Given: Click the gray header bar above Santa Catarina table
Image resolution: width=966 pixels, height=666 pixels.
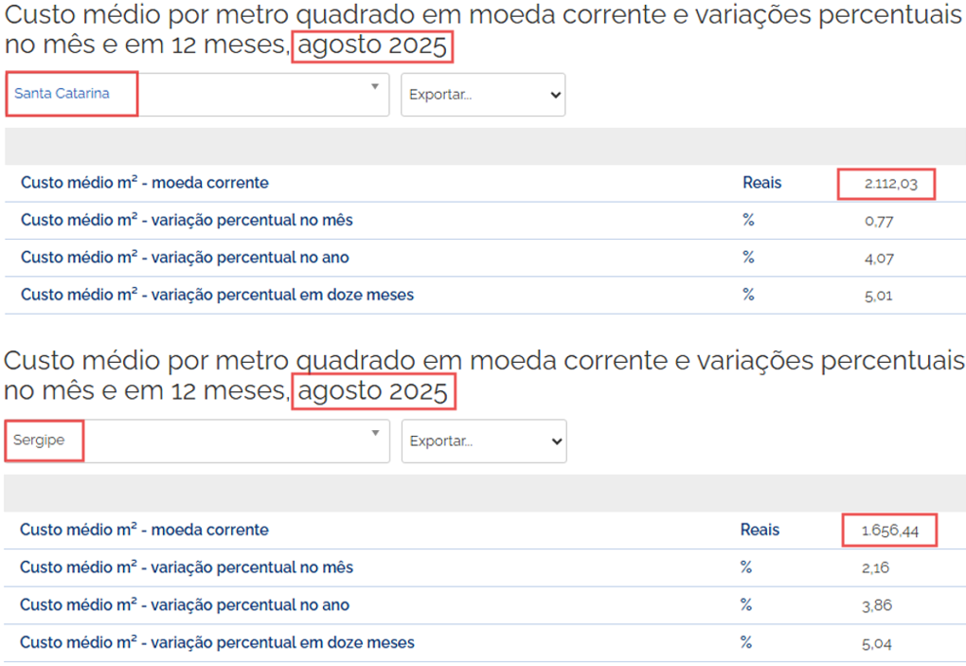Looking at the screenshot, I should click(485, 147).
